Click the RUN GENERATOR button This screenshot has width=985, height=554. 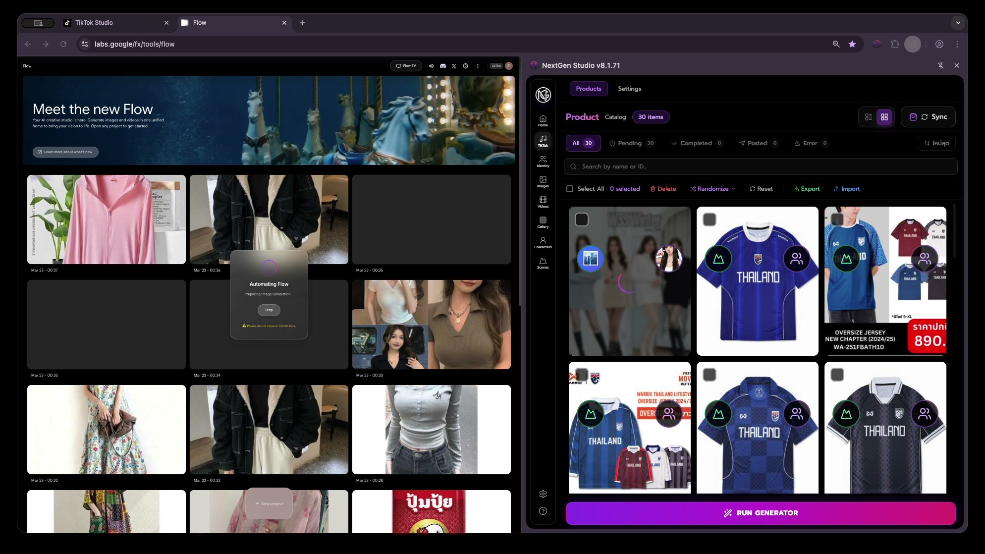[761, 513]
